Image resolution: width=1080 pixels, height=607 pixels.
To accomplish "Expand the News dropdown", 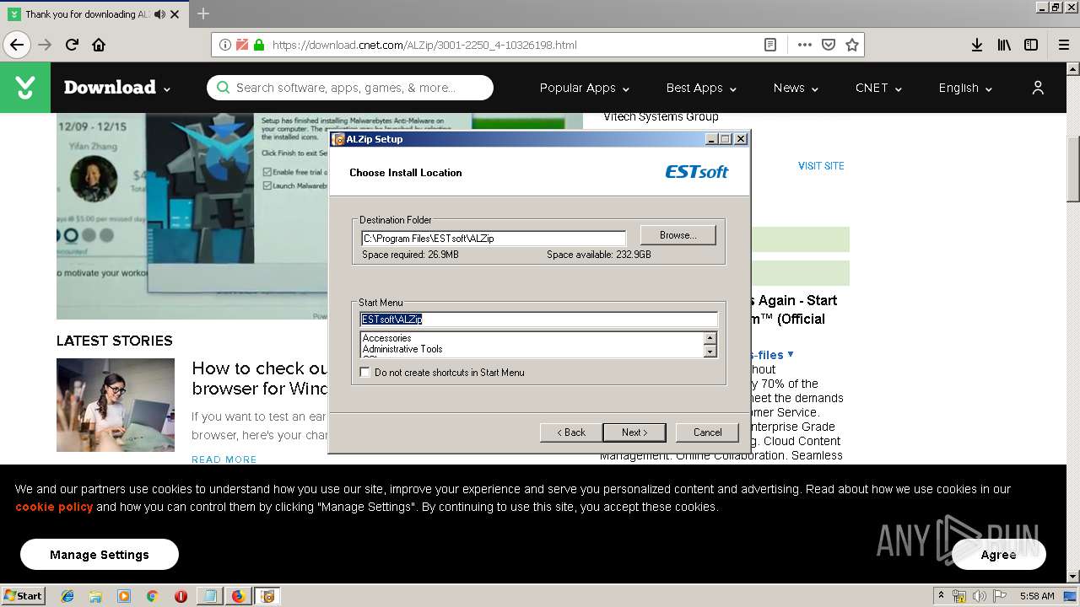I will point(796,88).
